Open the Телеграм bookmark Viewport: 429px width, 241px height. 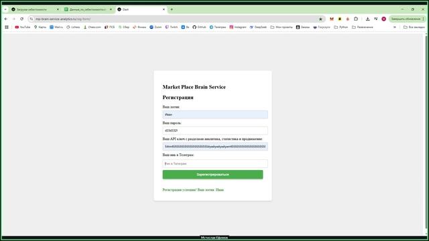pyautogui.click(x=218, y=27)
